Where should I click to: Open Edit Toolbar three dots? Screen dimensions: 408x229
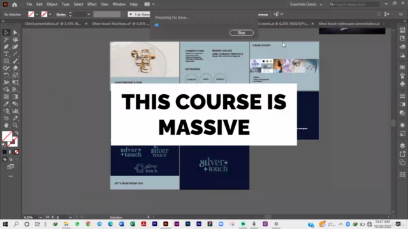pyautogui.click(x=11, y=176)
